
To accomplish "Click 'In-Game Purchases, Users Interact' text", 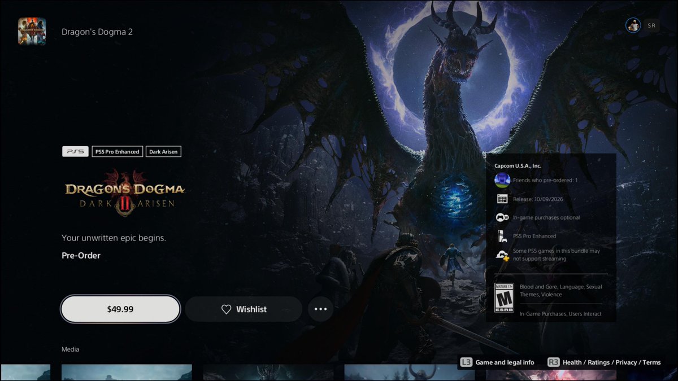I will pyautogui.click(x=560, y=314).
